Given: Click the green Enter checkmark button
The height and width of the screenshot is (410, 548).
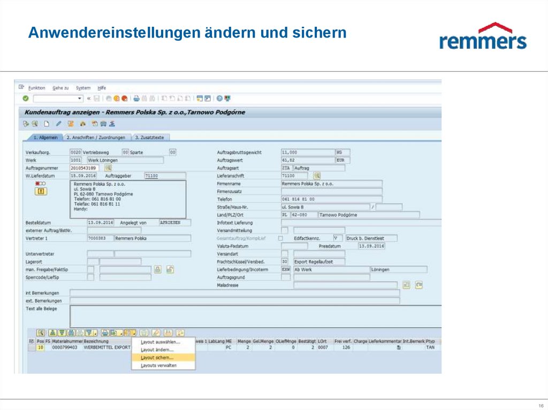Looking at the screenshot, I should coord(25,98).
